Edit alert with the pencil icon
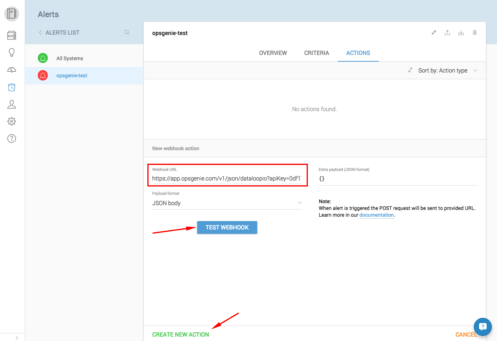The height and width of the screenshot is (341, 497). pos(434,33)
